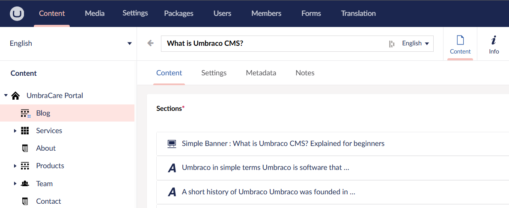Click the About document icon
The width and height of the screenshot is (509, 208).
(25, 148)
